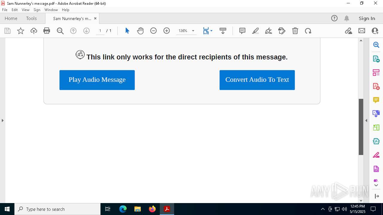383x215 pixels.
Task: Select the Highlight text tool
Action: click(256, 31)
